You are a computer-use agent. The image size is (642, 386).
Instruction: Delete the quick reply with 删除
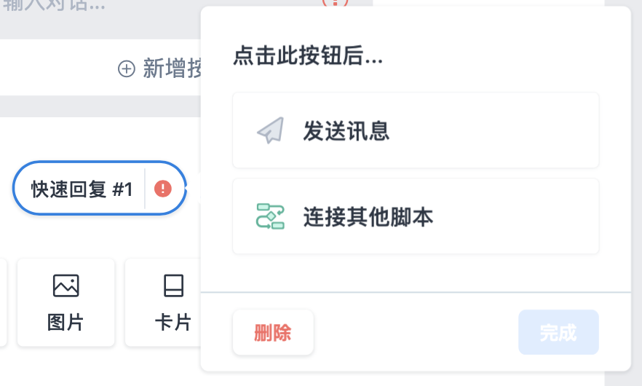273,332
